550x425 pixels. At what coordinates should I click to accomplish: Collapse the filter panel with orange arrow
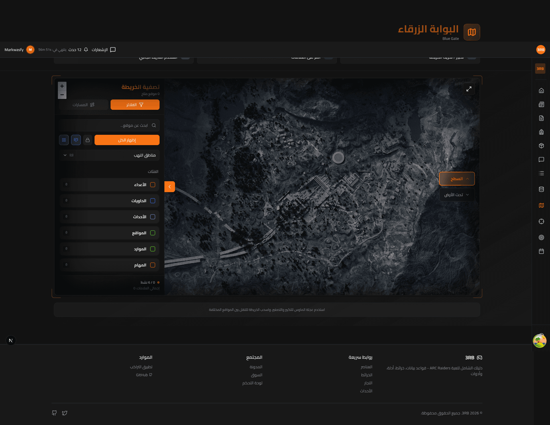pos(170,187)
